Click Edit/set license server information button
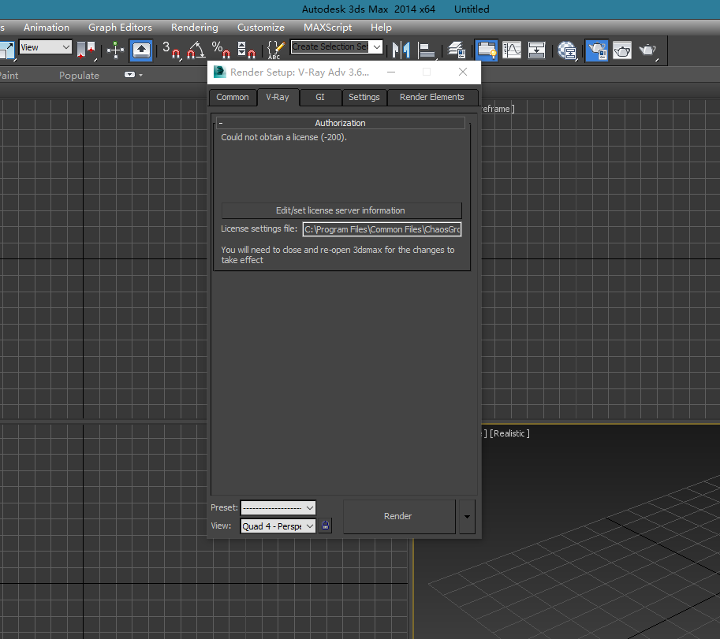The width and height of the screenshot is (720, 639). pos(341,210)
